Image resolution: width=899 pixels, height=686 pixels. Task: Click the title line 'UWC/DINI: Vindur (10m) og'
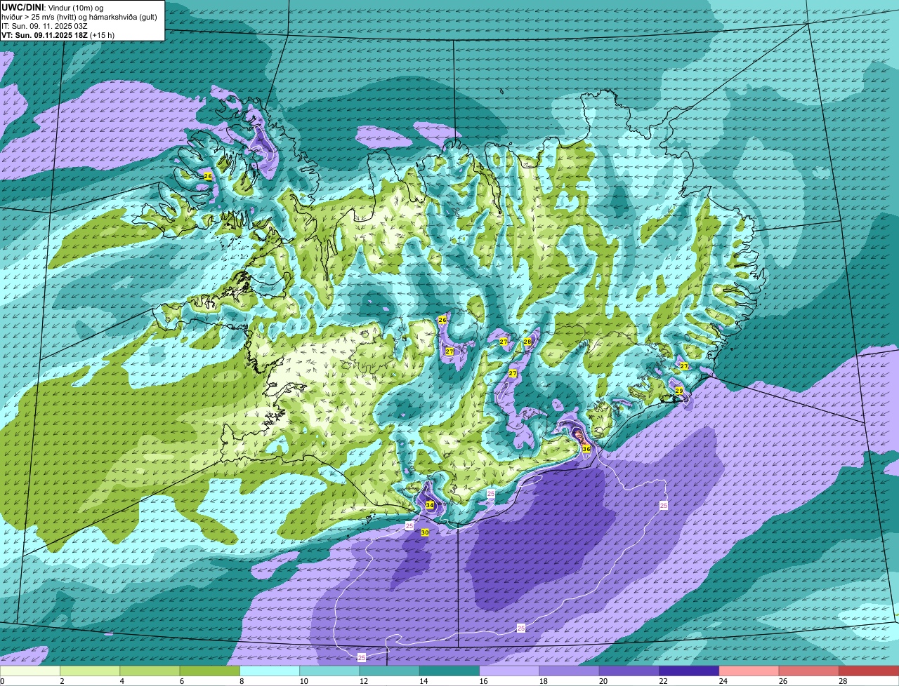point(53,6)
